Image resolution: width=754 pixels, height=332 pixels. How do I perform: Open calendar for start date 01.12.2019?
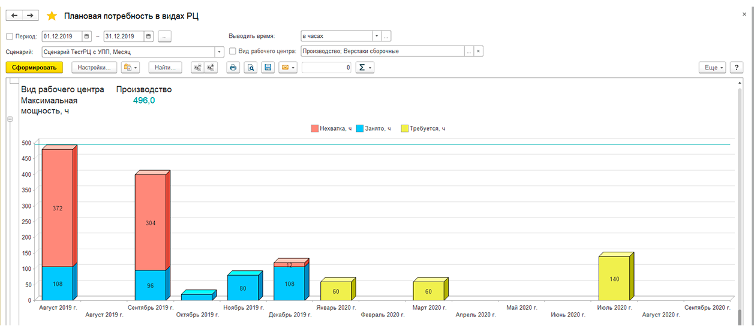pos(87,36)
